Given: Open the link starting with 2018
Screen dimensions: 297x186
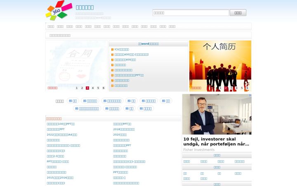Looking at the screenshot, I should pos(124,129).
